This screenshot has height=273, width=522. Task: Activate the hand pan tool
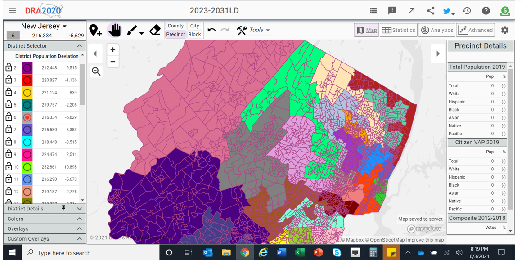pyautogui.click(x=115, y=30)
